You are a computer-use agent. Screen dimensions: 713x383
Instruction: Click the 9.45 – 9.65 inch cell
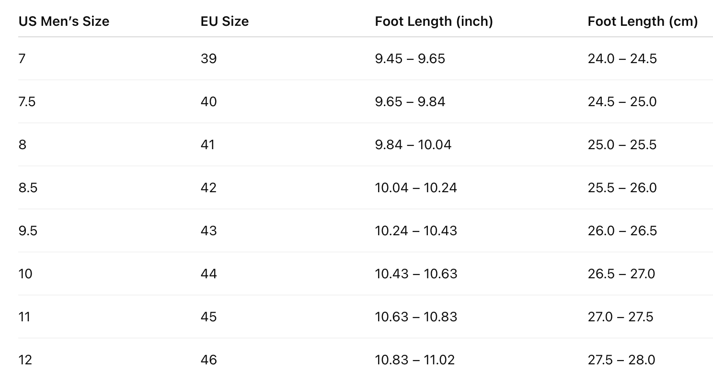tap(410, 59)
